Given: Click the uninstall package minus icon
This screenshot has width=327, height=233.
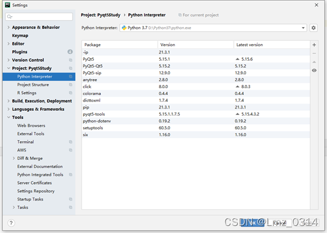Looking at the screenshot, I should tap(314, 53).
